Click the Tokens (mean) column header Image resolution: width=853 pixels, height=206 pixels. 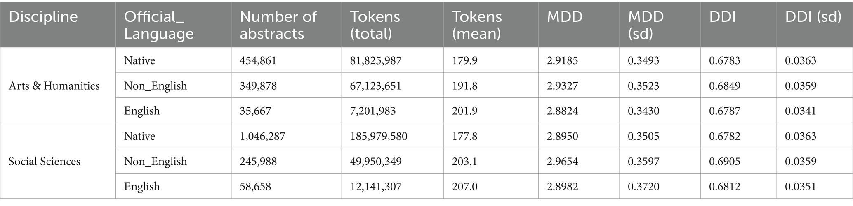point(477,25)
